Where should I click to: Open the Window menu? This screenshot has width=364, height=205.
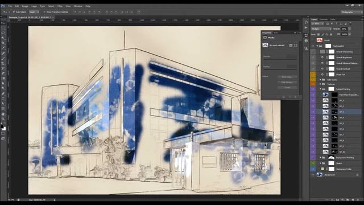click(x=78, y=6)
